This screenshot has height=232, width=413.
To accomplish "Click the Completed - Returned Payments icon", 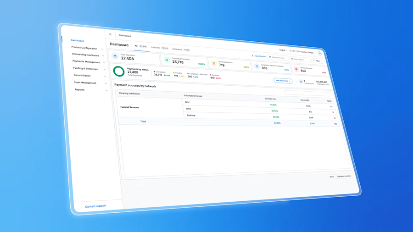I will (257, 66).
